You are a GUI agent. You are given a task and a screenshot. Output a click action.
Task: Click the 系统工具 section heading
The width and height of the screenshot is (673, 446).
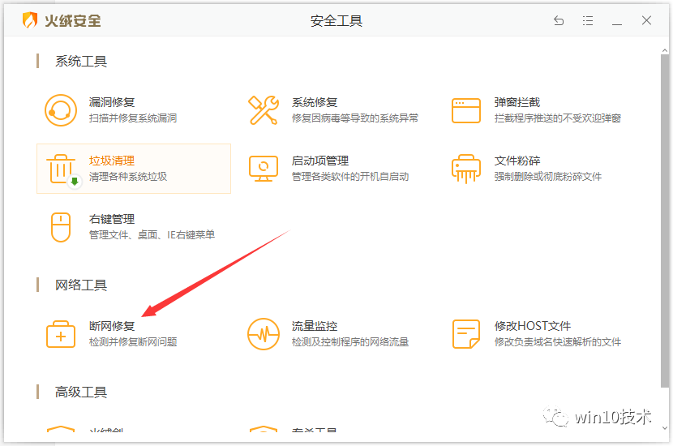(81, 61)
